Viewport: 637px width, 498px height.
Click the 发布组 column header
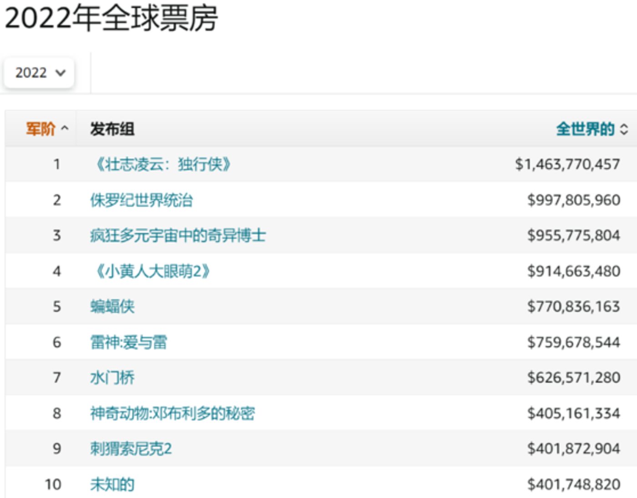pos(112,129)
